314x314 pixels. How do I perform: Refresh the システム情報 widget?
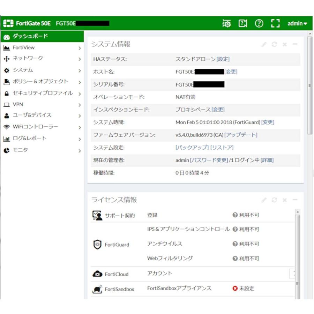coord(274,44)
